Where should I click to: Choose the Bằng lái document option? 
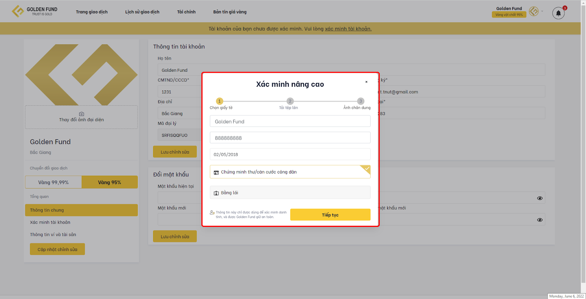point(290,193)
